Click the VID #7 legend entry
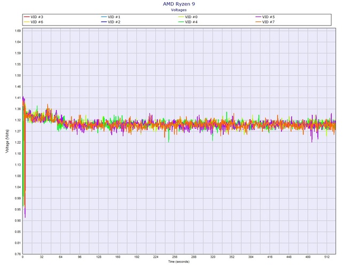Screen dimensions: 358x268 265,22
